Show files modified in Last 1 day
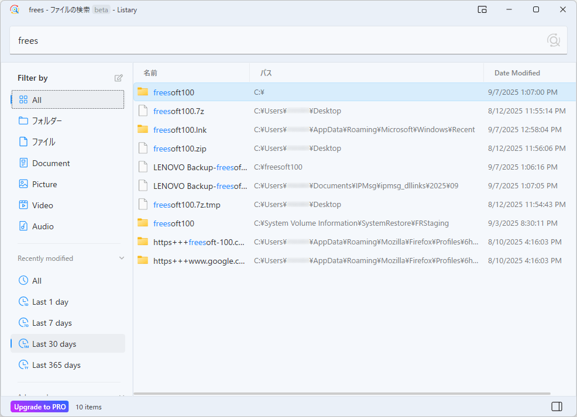Image resolution: width=577 pixels, height=417 pixels. pyautogui.click(x=68, y=302)
